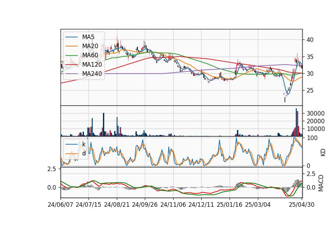The image size is (336, 241).
Task: Click the 24/07/15 date axis label
Action: (89, 205)
